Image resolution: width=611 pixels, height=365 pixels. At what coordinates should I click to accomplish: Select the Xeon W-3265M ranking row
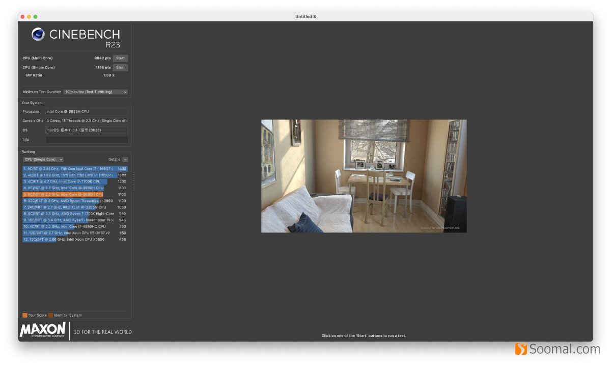[x=65, y=207]
